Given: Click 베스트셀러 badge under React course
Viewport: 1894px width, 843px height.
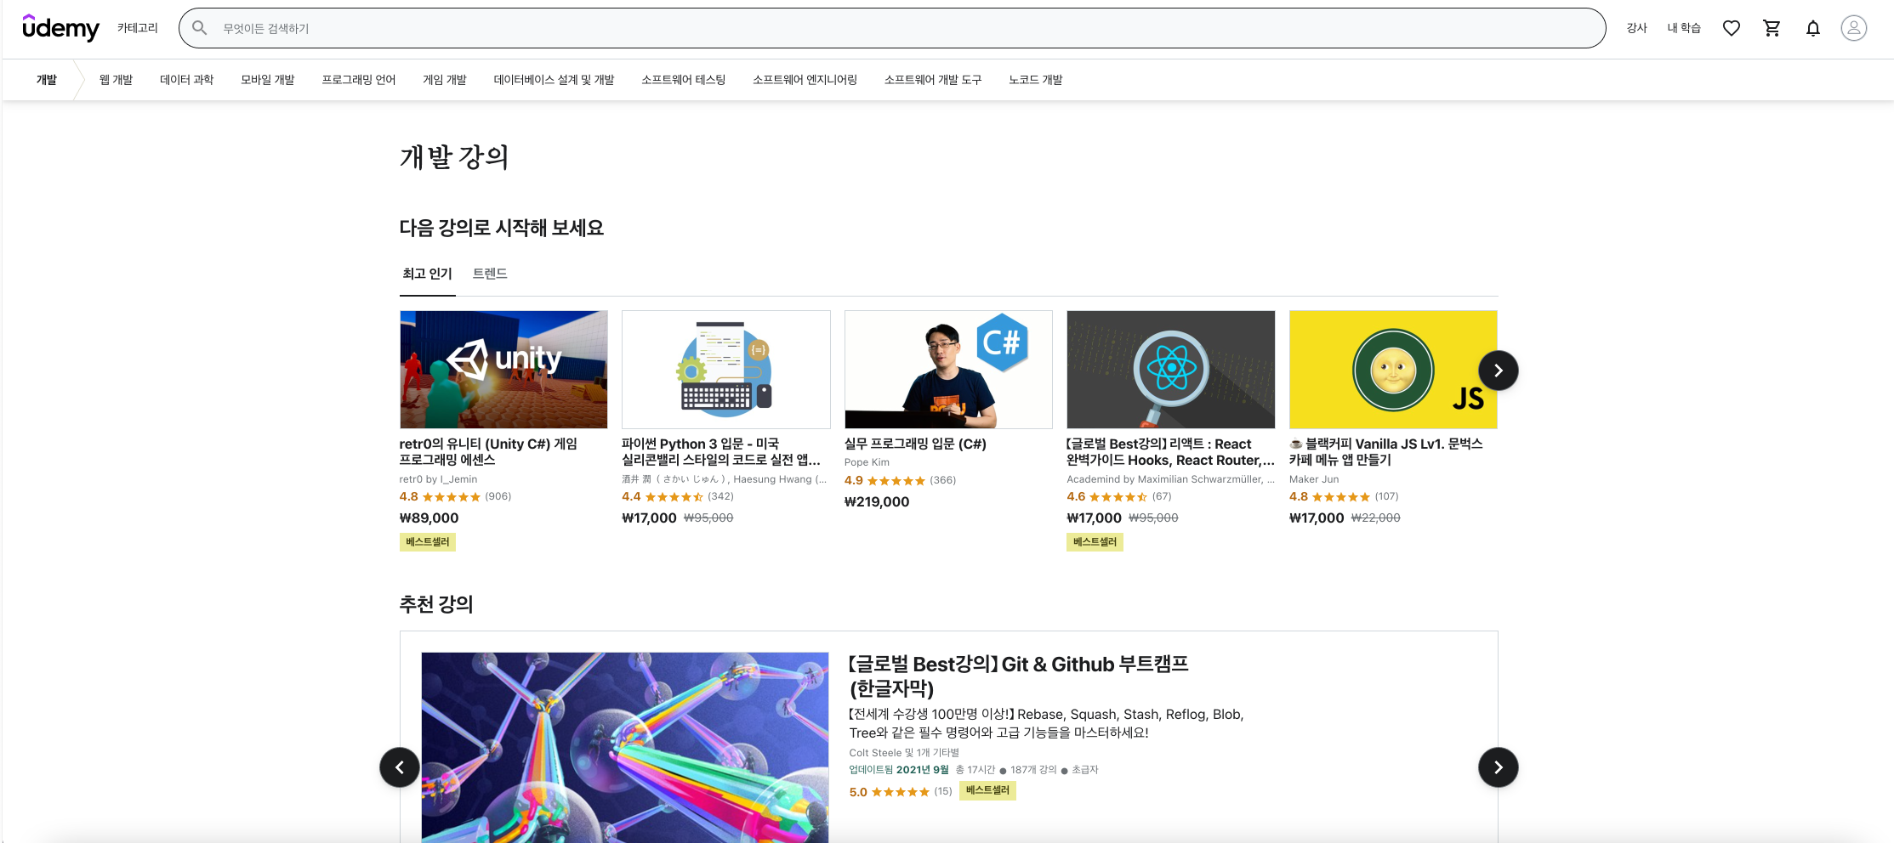Looking at the screenshot, I should pyautogui.click(x=1095, y=542).
